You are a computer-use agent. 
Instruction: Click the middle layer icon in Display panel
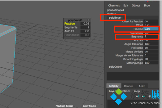tap(144, 96)
